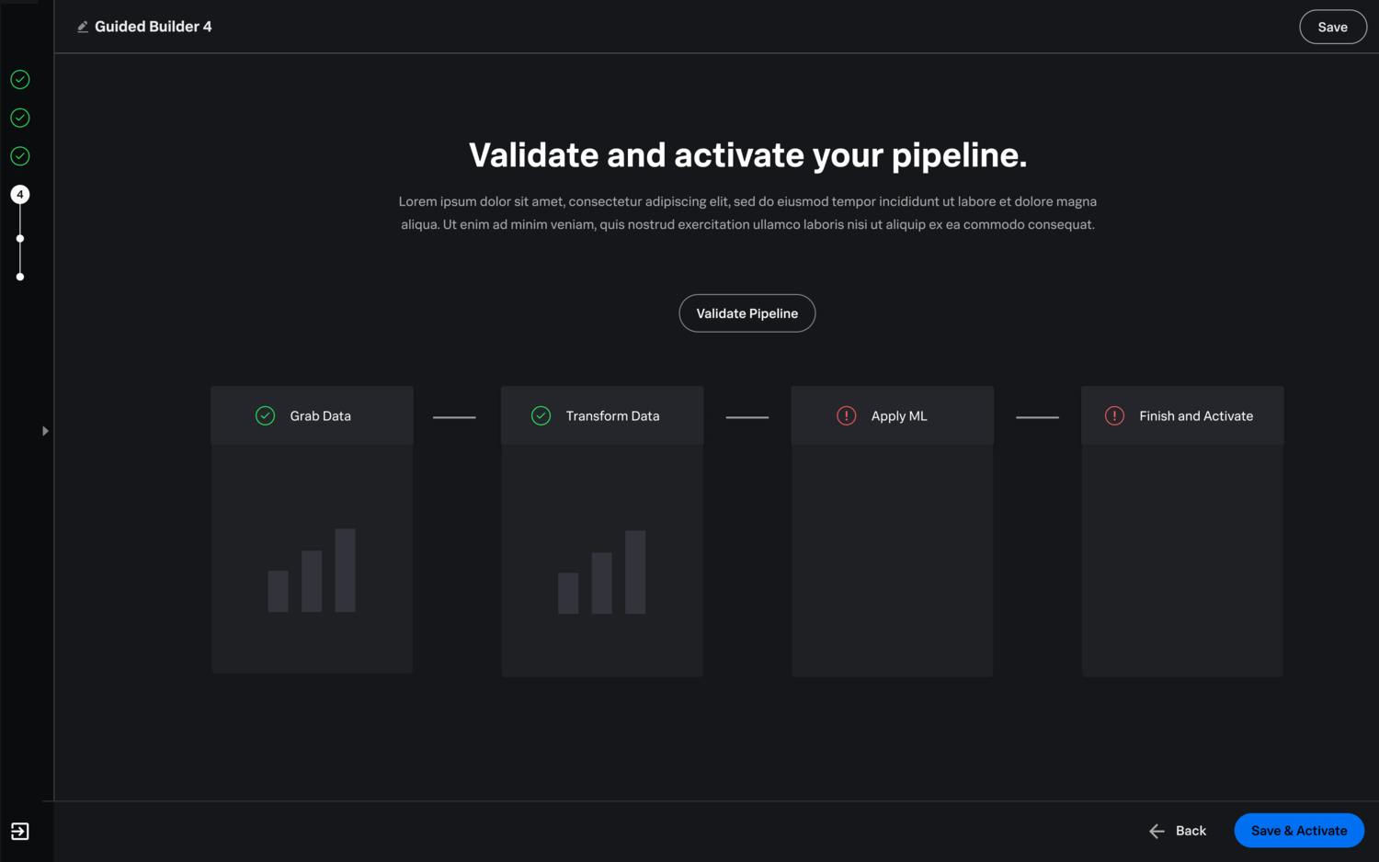Click the exit icon at bottom left
The height and width of the screenshot is (862, 1379).
[20, 832]
